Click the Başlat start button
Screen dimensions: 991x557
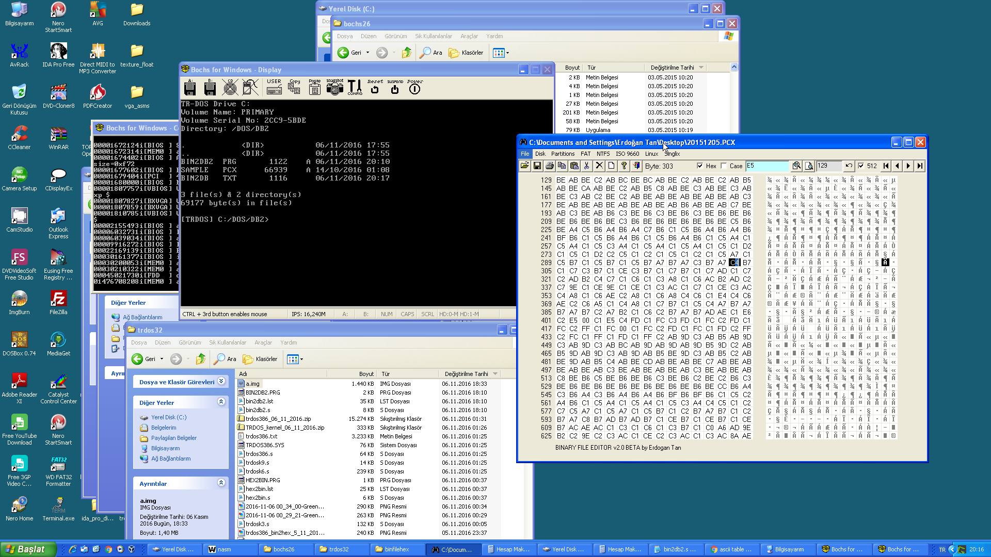pos(28,549)
